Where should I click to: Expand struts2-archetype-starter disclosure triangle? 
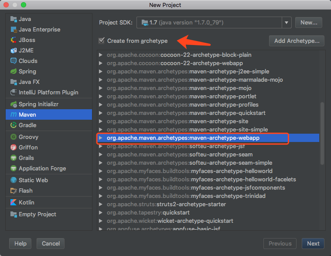tap(101, 204)
